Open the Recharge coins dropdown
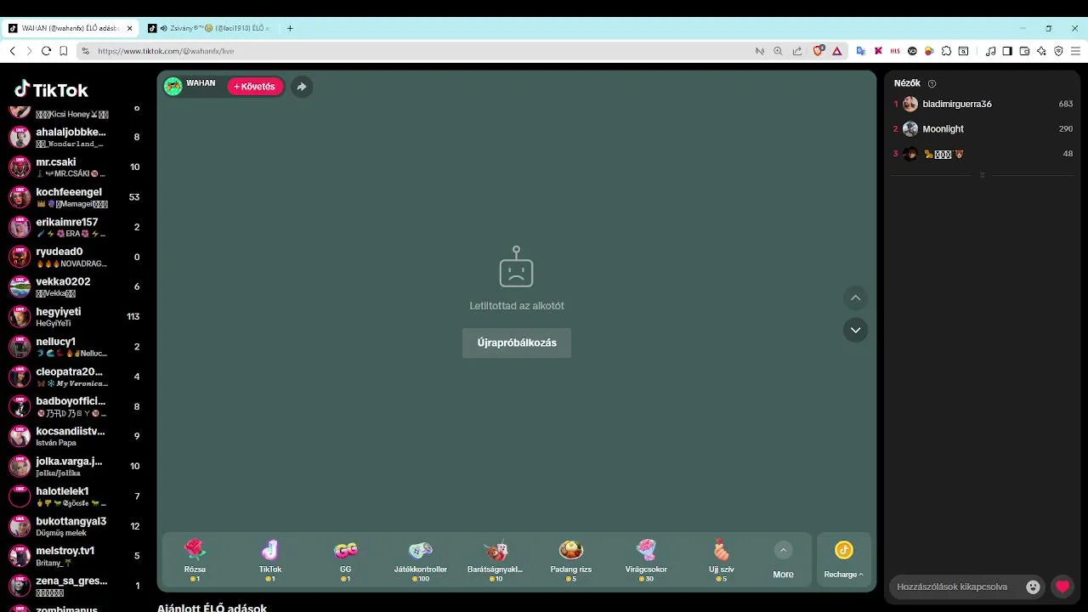The width and height of the screenshot is (1088, 612). point(843,561)
